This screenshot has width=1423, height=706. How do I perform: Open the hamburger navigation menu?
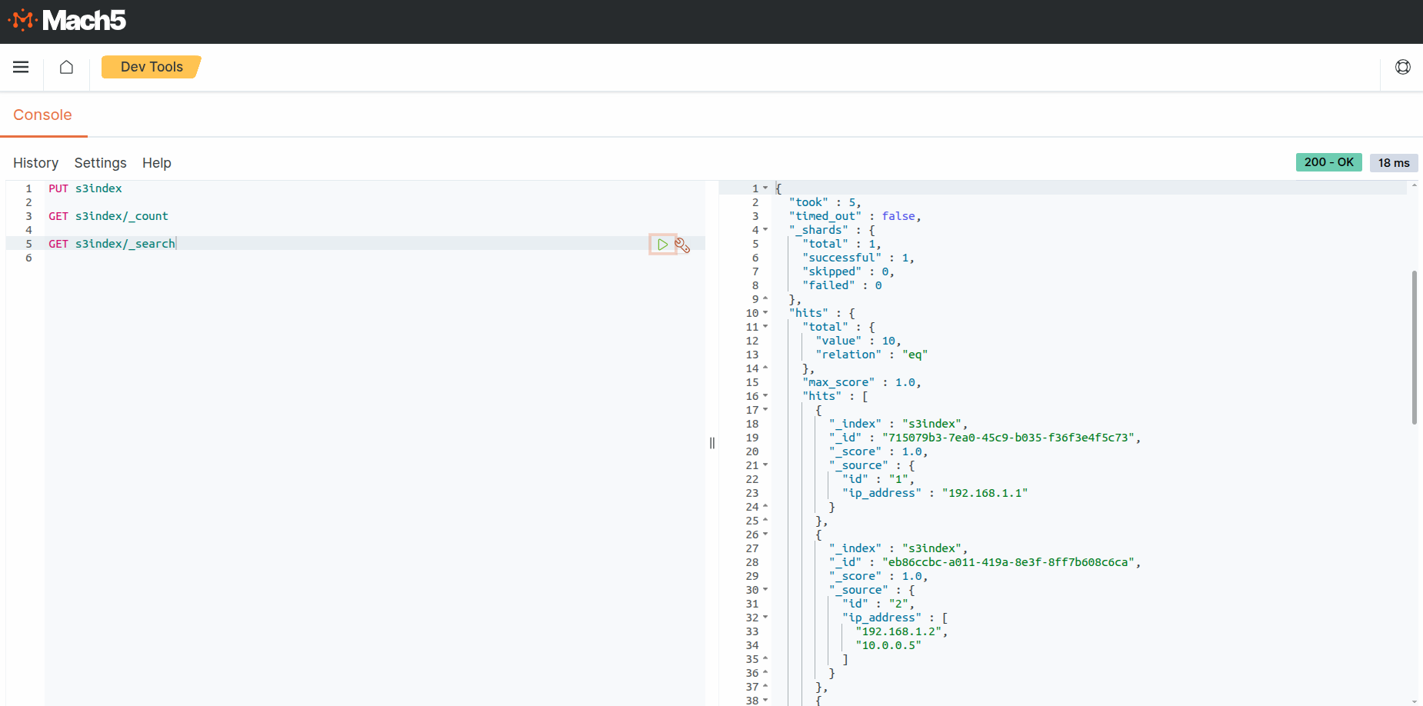21,67
